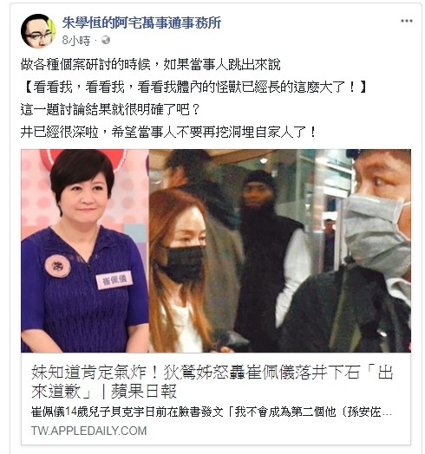Screen dimensions: 425x454
Task: Open the Apple Daily article headline 妹知道肯定氣炸
Action: click(212, 381)
